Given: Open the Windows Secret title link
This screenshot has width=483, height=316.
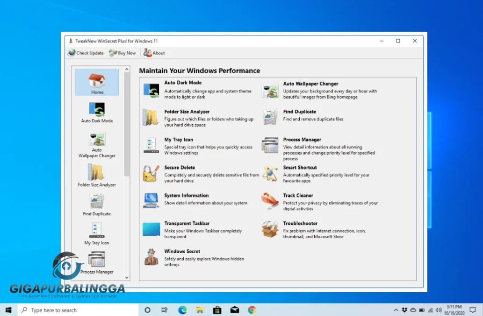Looking at the screenshot, I should coord(182,252).
